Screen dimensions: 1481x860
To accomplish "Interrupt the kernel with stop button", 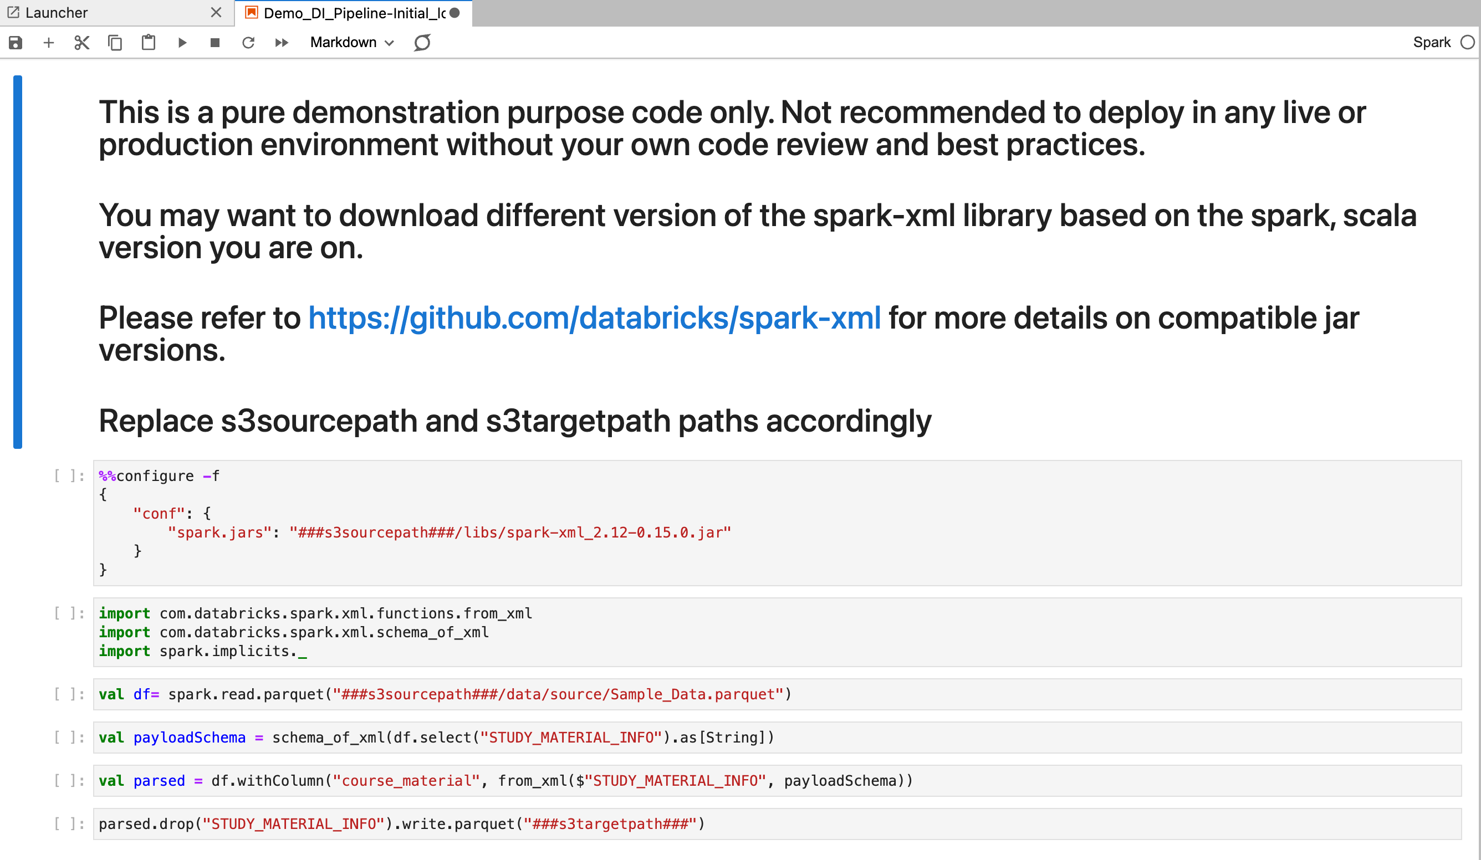I will click(215, 42).
